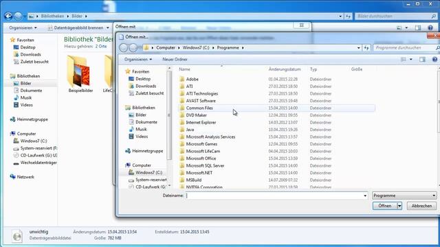
Task: Click dialog navigation pane scrollbar
Action: [169, 115]
